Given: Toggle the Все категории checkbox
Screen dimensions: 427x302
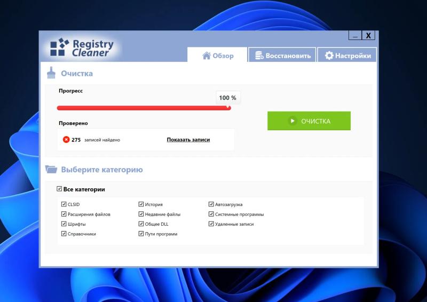Looking at the screenshot, I should pyautogui.click(x=59, y=189).
